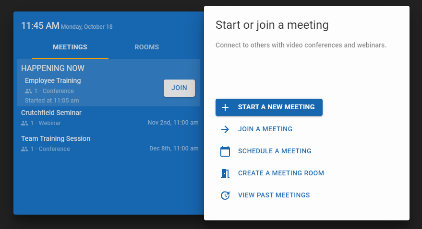Viewport: 422px width, 229px height.
Task: Select the Team Training Session entry
Action: (x=56, y=139)
